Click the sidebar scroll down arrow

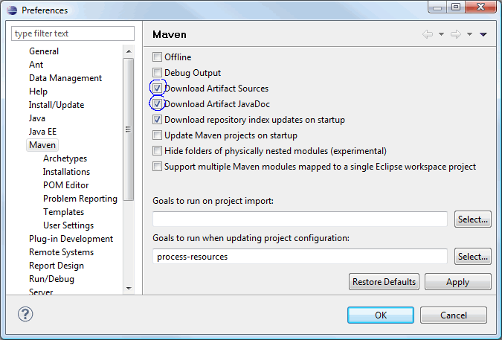[x=129, y=288]
